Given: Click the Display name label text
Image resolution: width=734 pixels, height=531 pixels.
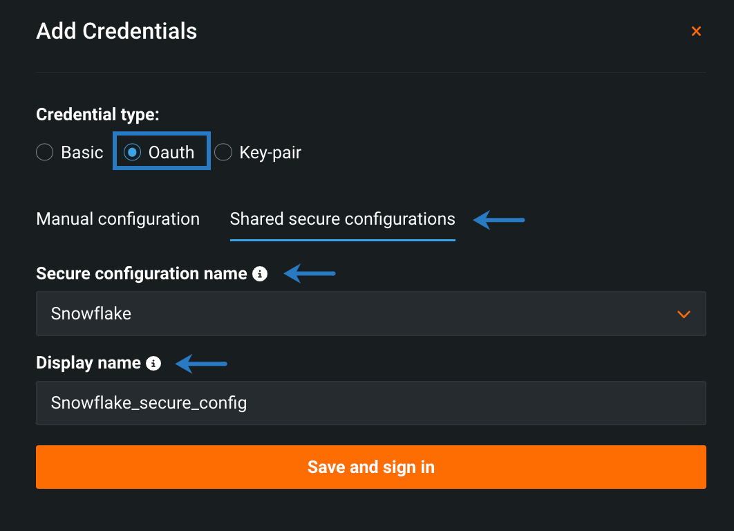Looking at the screenshot, I should point(88,363).
